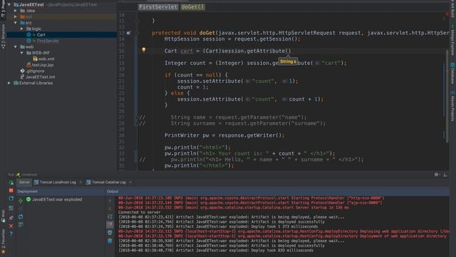Toggle the Ant Build stripe button
Image resolution: width=456 pixels, height=257 pixels.
tap(453, 9)
